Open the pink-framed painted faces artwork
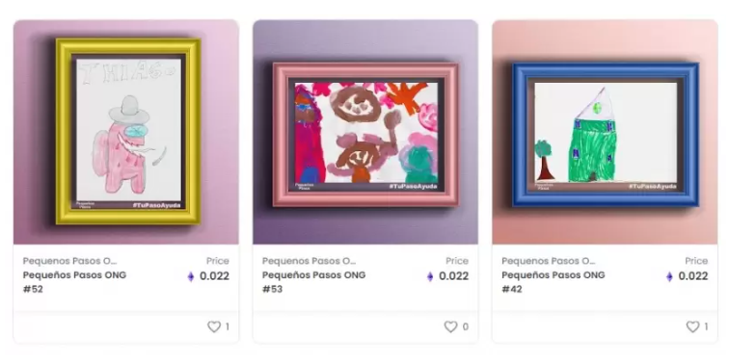Image resolution: width=729 pixels, height=361 pixels. pos(365,135)
